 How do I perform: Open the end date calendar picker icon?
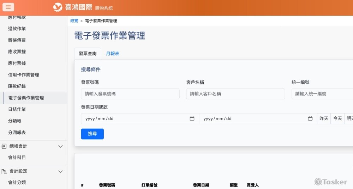click(x=310, y=118)
